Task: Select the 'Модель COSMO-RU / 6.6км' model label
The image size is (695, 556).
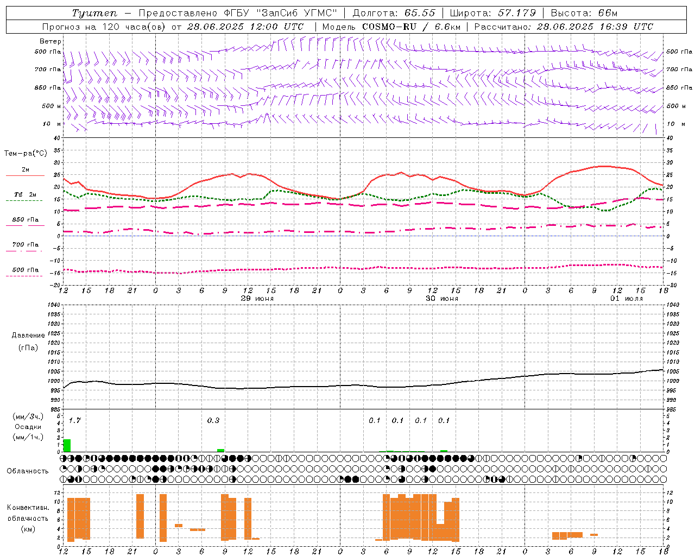Action: [x=391, y=27]
